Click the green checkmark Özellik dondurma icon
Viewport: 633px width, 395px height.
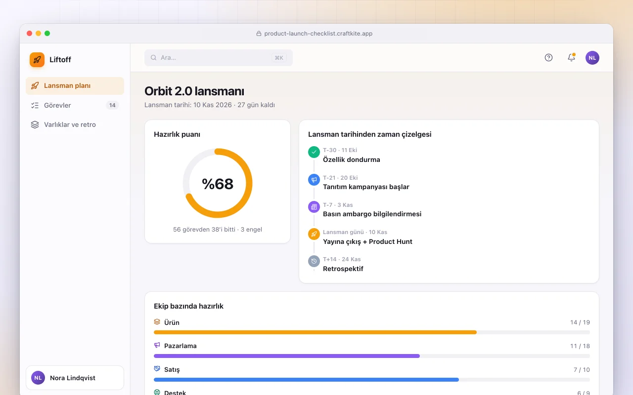point(314,152)
